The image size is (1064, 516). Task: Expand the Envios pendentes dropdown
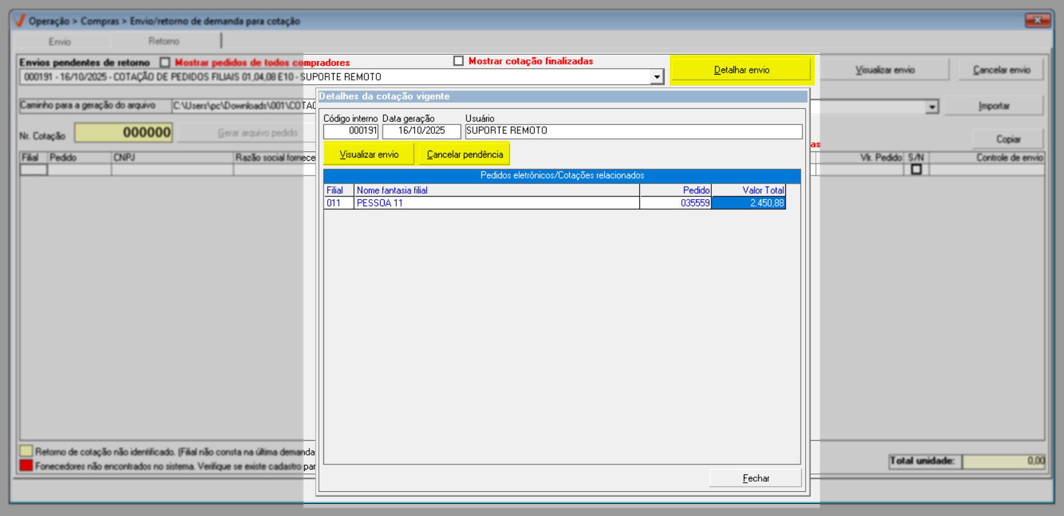pos(656,77)
